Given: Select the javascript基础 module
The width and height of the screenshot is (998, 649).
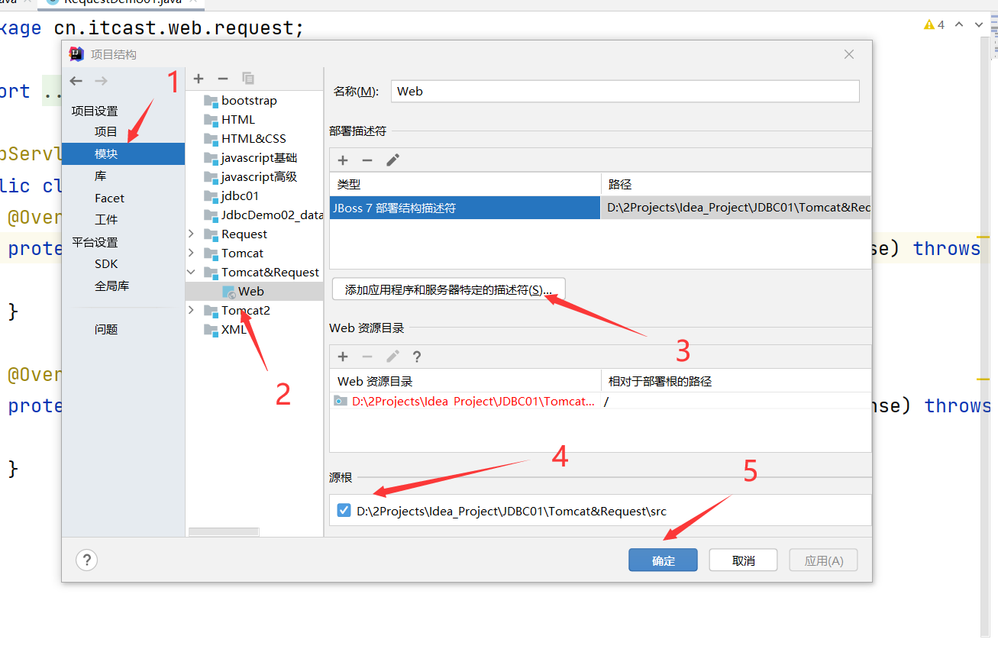Looking at the screenshot, I should 259,157.
